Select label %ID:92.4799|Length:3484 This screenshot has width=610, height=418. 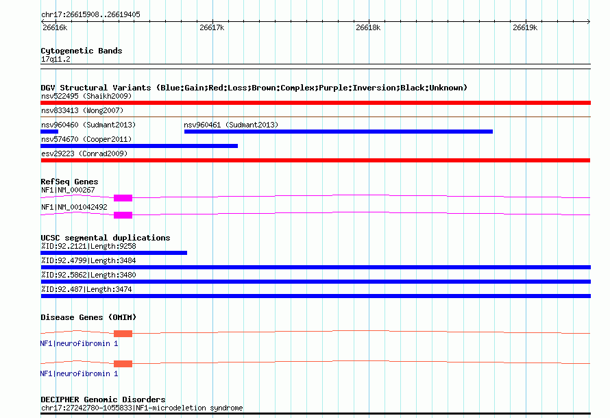coord(88,260)
